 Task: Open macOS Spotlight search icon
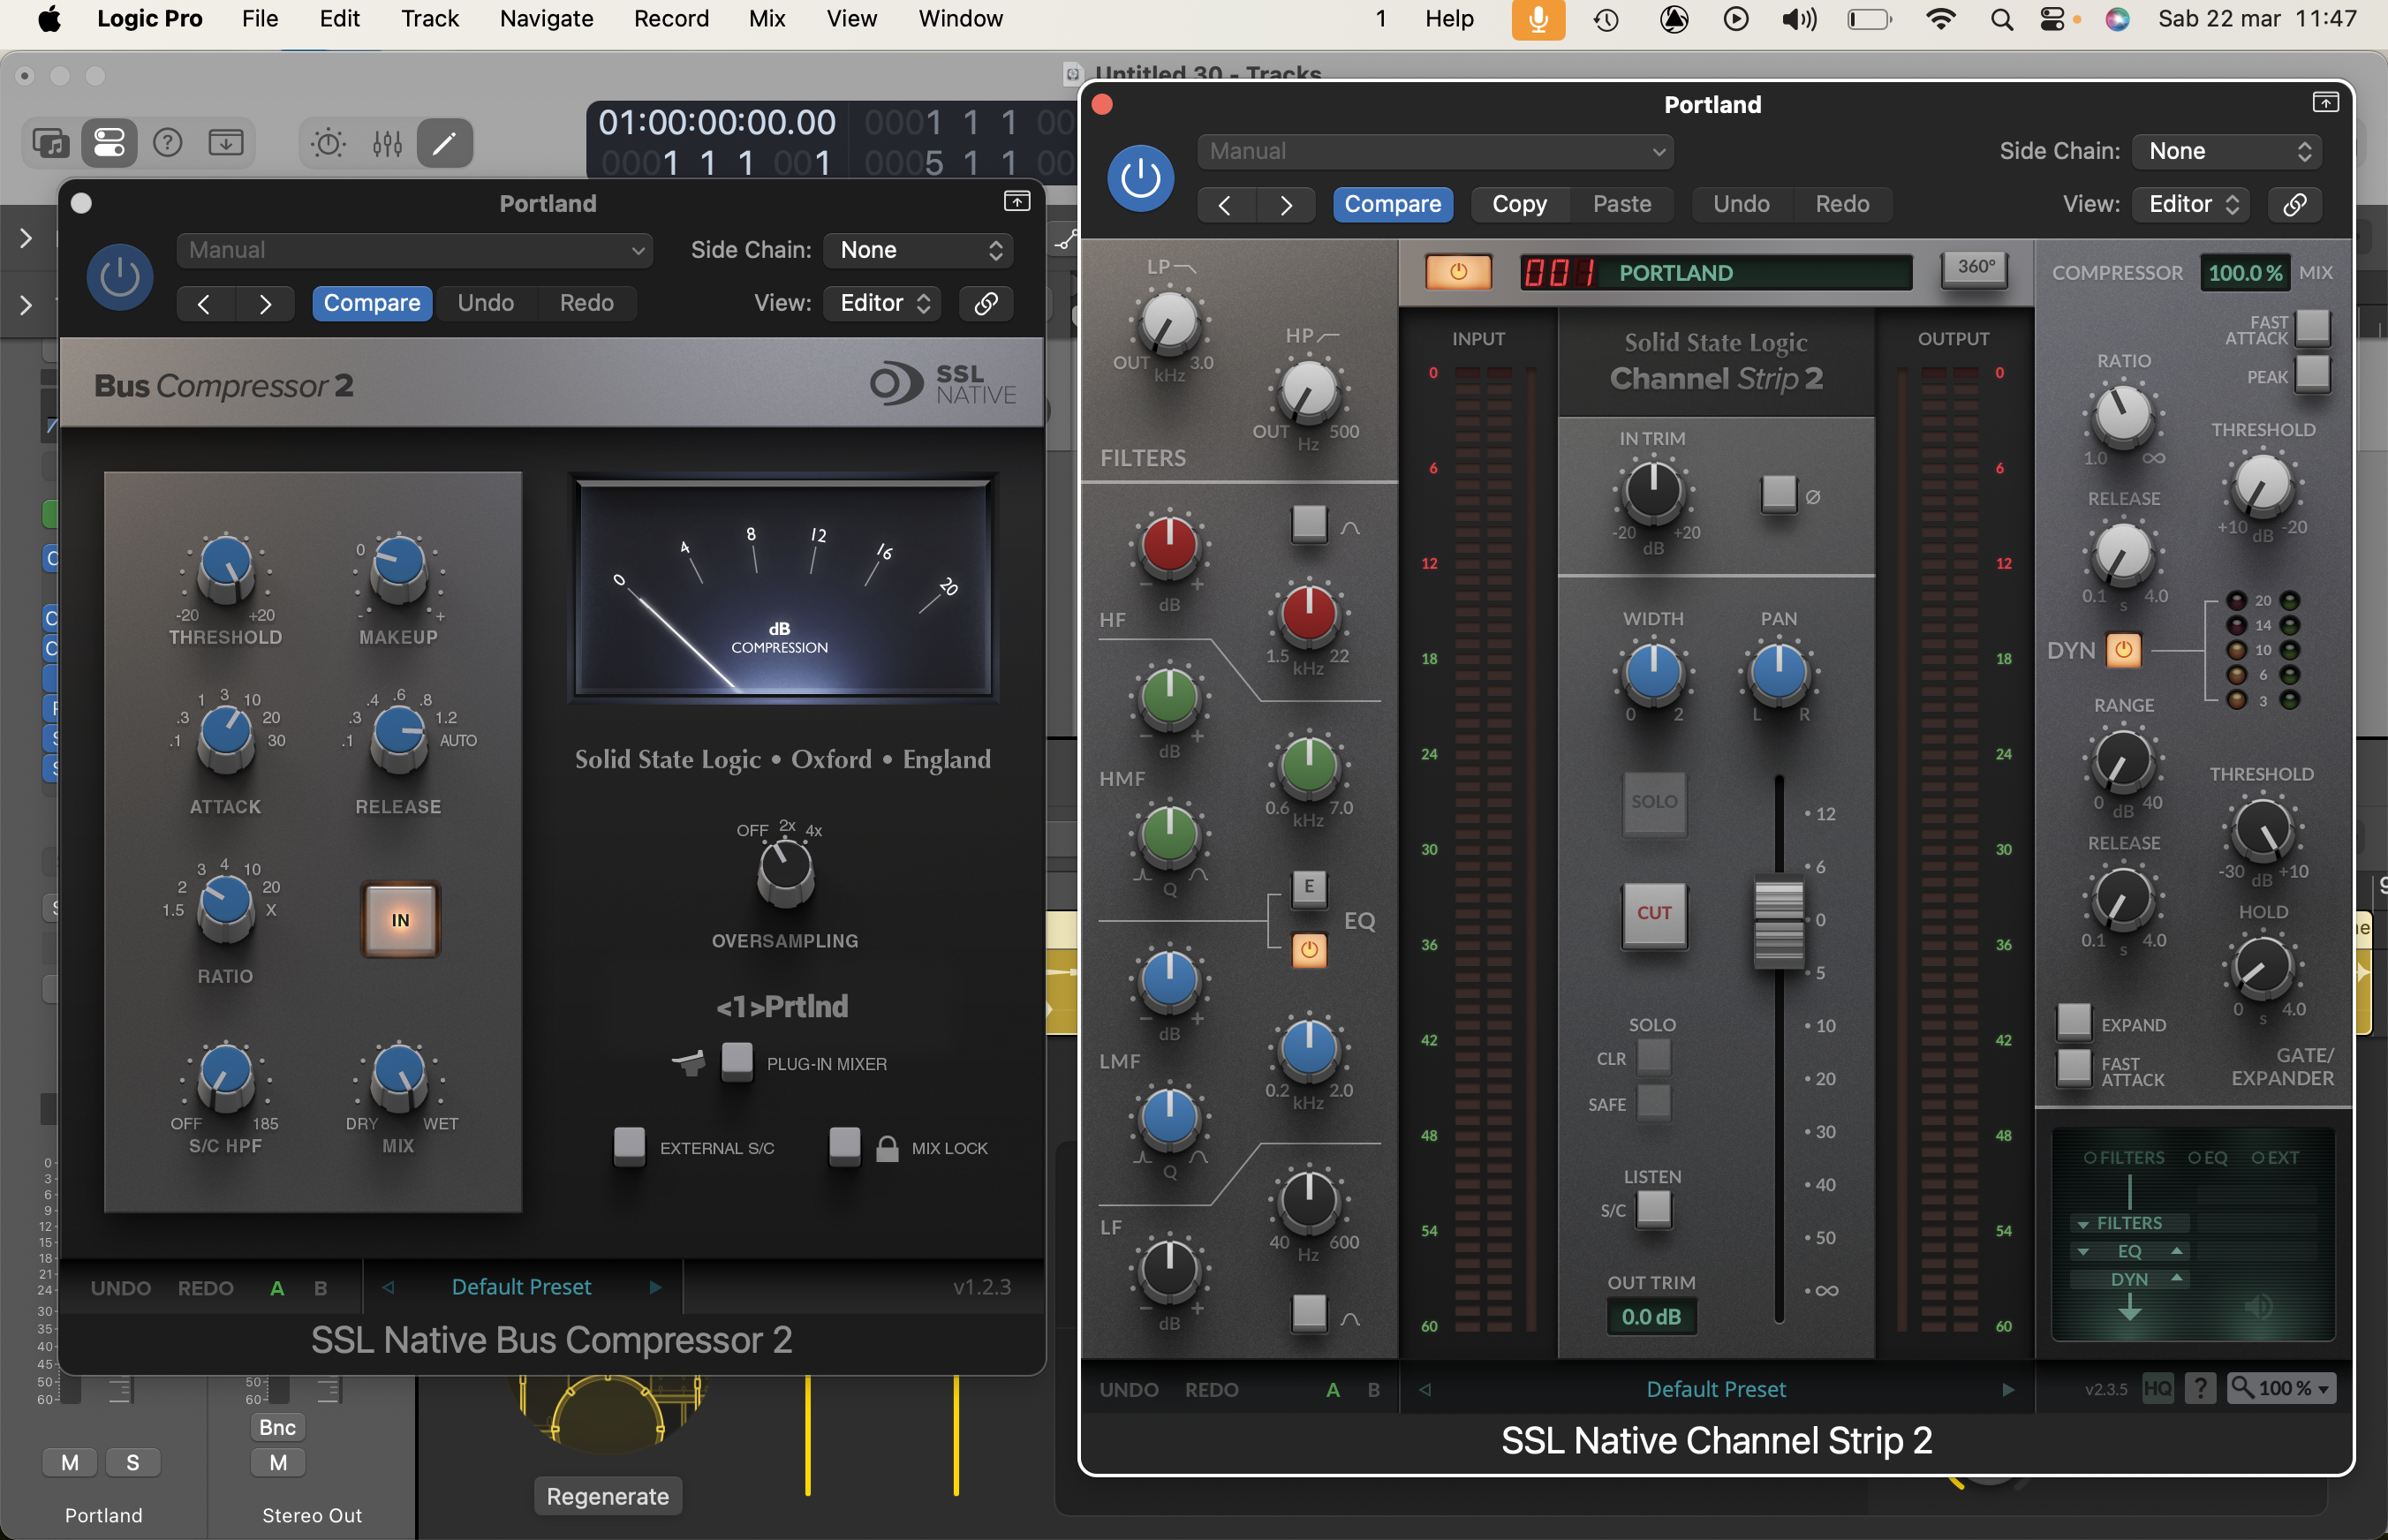(x=2001, y=19)
